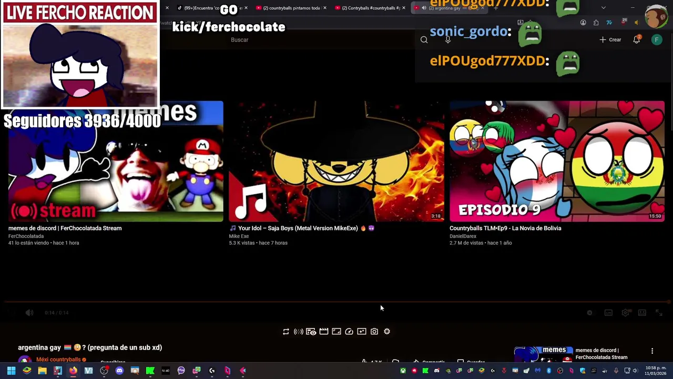Image resolution: width=673 pixels, height=379 pixels.
Task: Open enhancer settings gear icon
Action: tap(387, 332)
